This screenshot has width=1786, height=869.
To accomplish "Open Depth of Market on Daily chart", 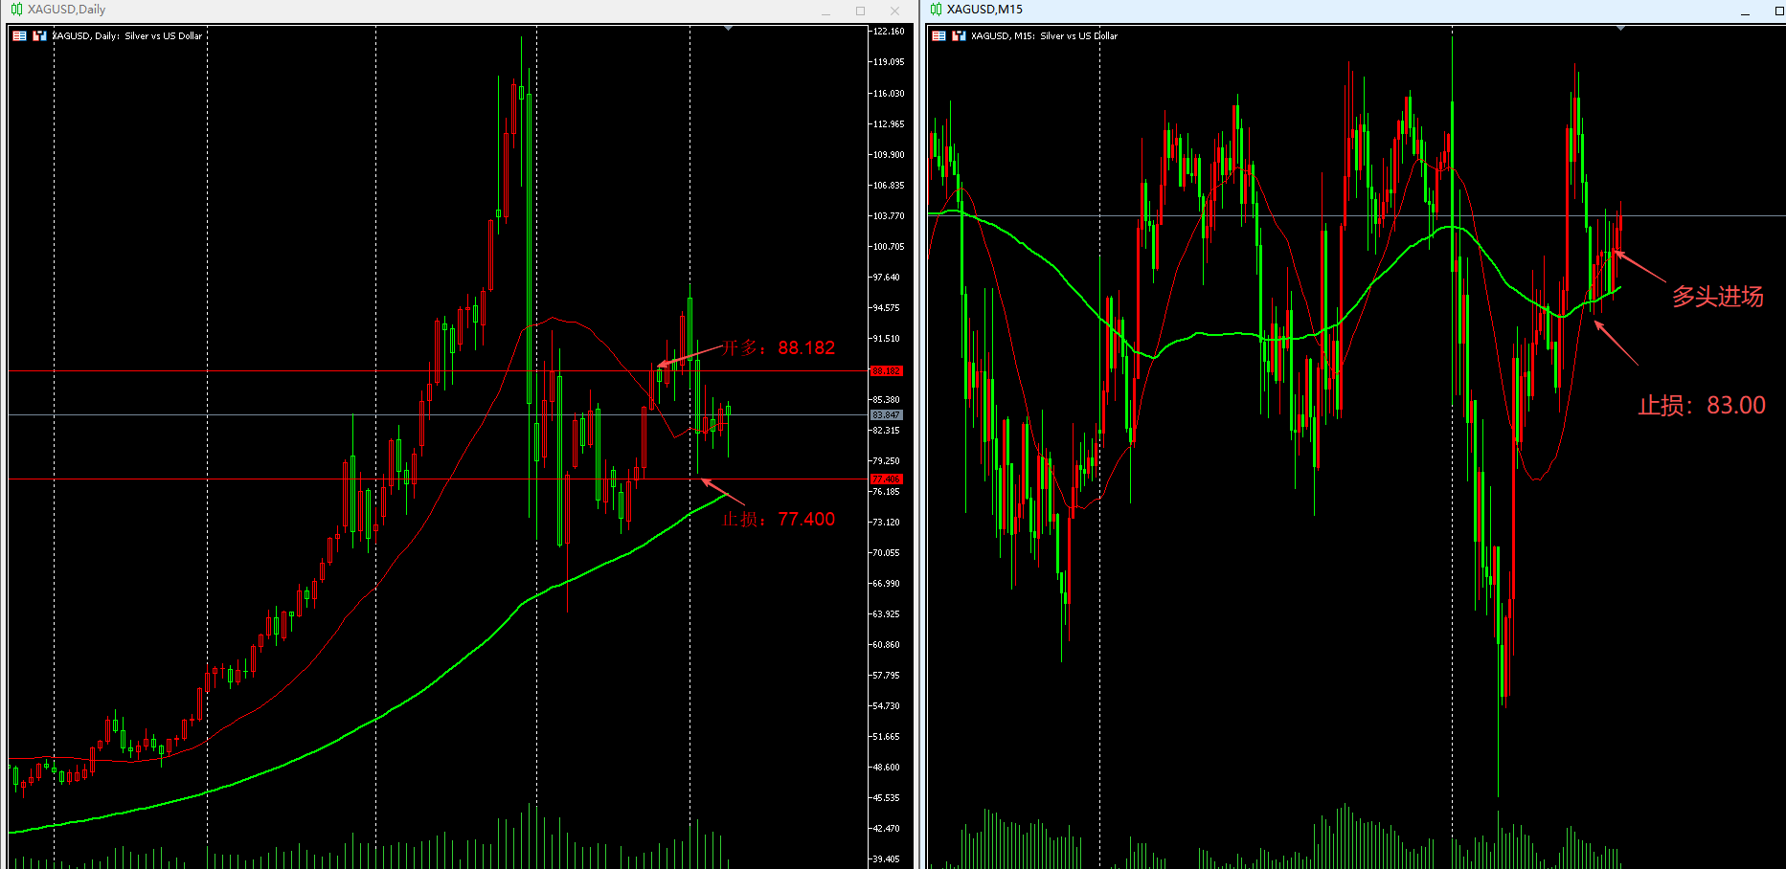I will tap(39, 36).
